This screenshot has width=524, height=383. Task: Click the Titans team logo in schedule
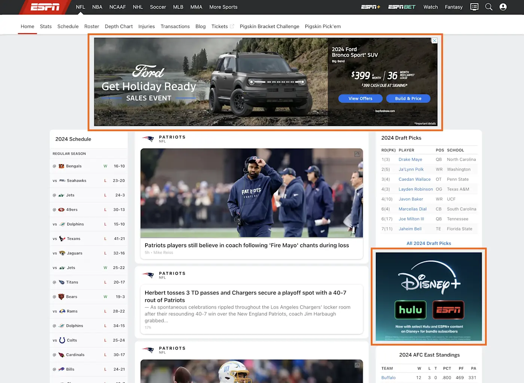click(61, 282)
